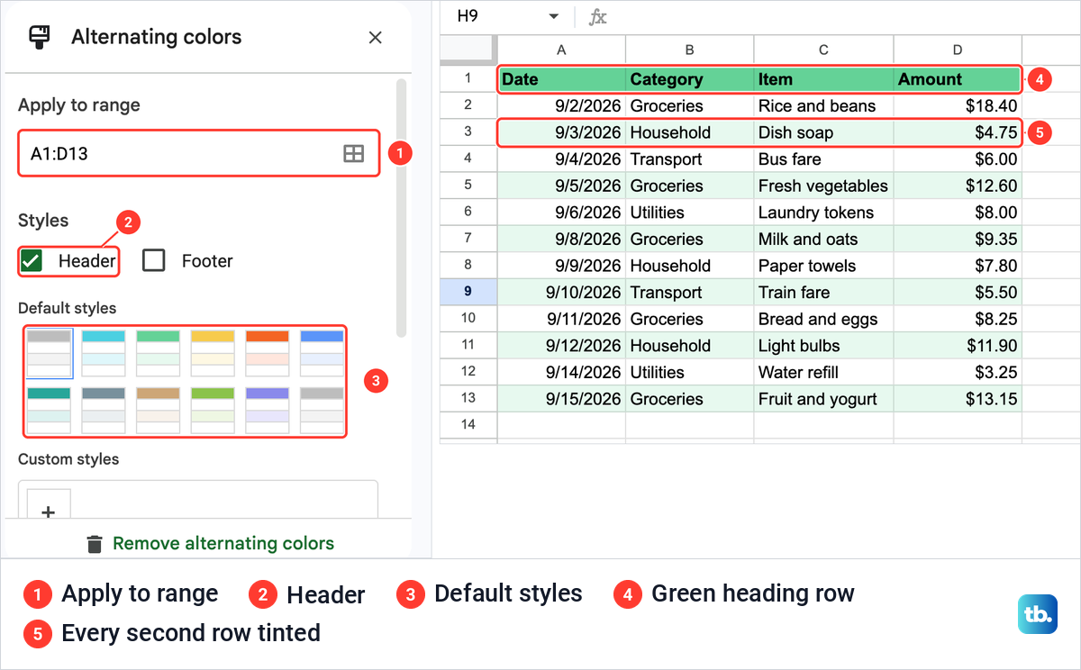
Task: Click the Transport cell beside Train fare
Action: pyautogui.click(x=689, y=292)
